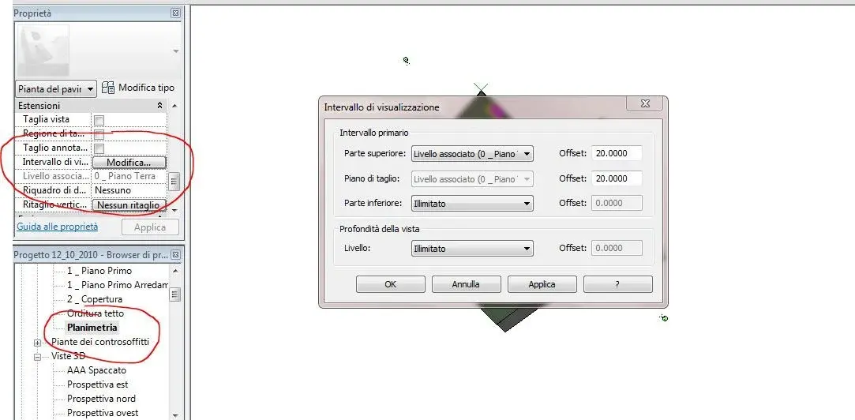Click the Annulla button
The image size is (855, 420).
467,284
